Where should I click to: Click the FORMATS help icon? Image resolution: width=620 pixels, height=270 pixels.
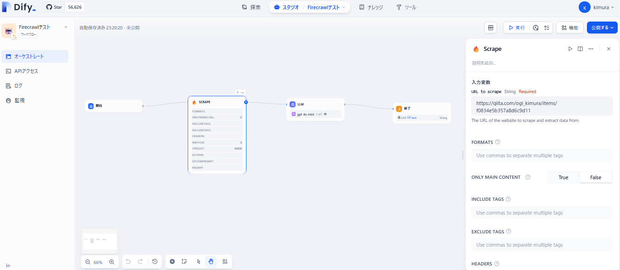(x=497, y=142)
